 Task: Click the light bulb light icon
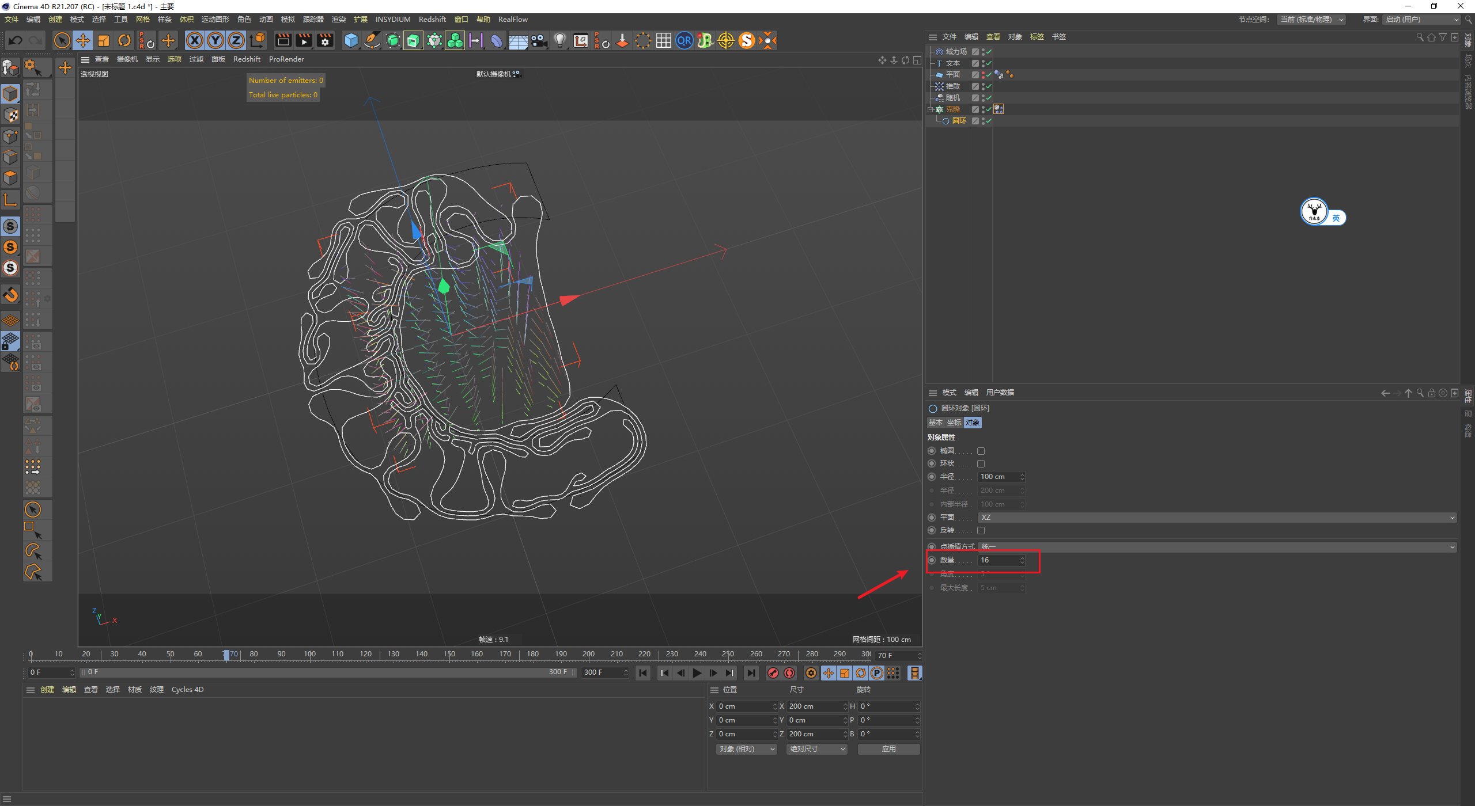[559, 40]
